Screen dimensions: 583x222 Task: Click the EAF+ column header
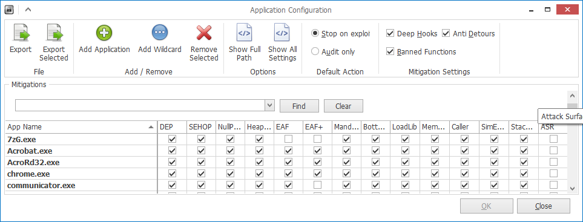point(317,127)
